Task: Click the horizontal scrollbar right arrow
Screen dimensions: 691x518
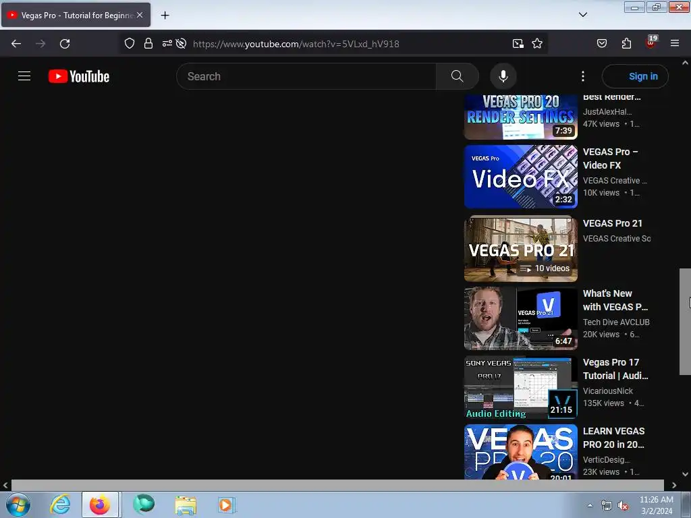Action: (674, 485)
